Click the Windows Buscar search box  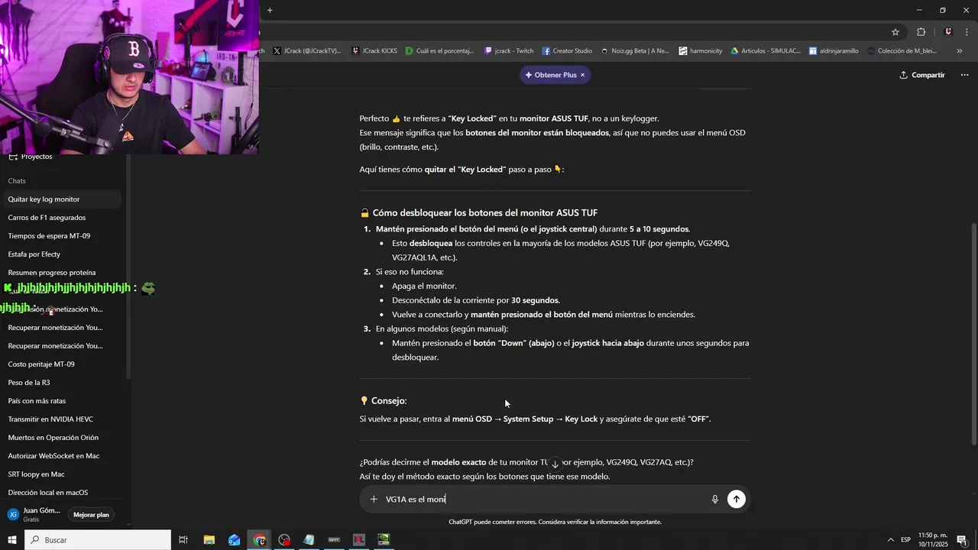[x=98, y=540]
